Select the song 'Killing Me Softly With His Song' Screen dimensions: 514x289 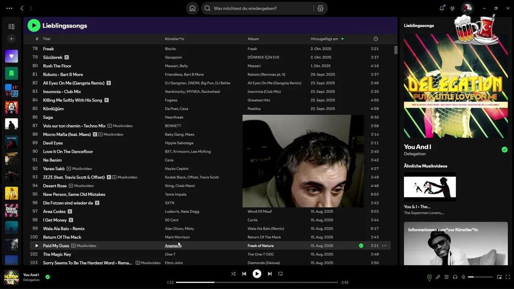72,100
